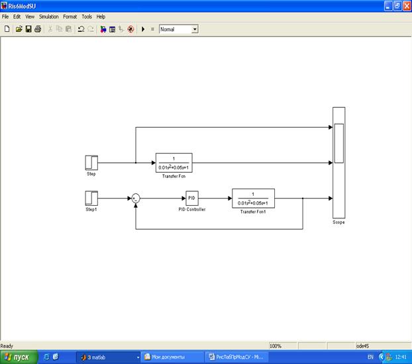Open the Library Browser icon
412x364 pixels.
(103, 29)
